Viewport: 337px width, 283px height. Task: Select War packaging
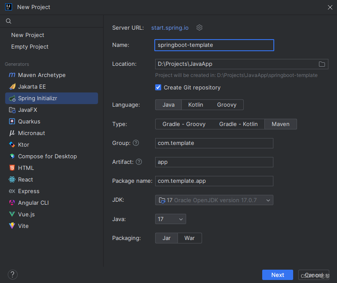190,238
